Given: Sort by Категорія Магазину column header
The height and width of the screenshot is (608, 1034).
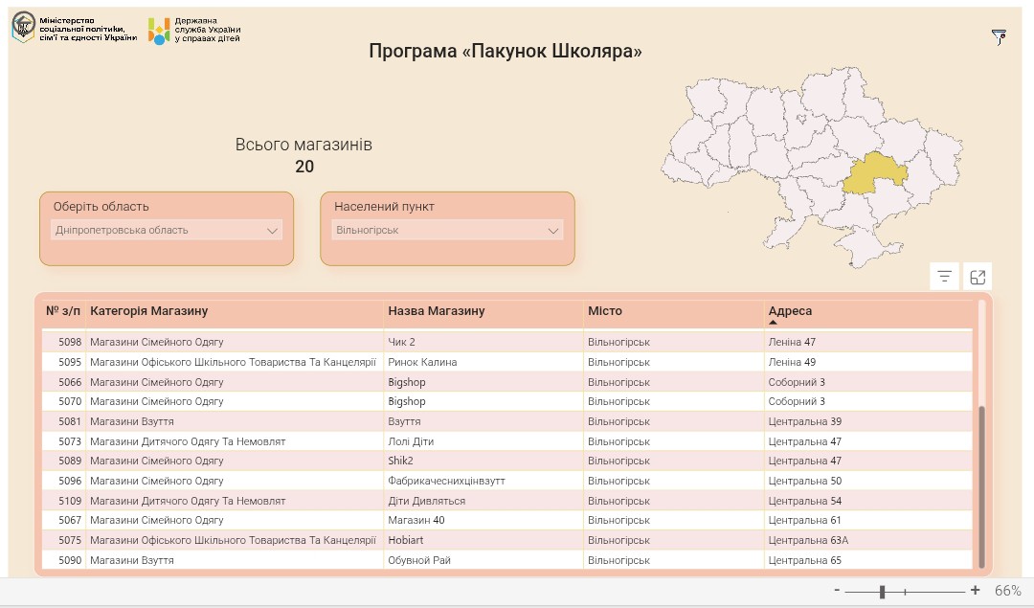Looking at the screenshot, I should pyautogui.click(x=148, y=311).
